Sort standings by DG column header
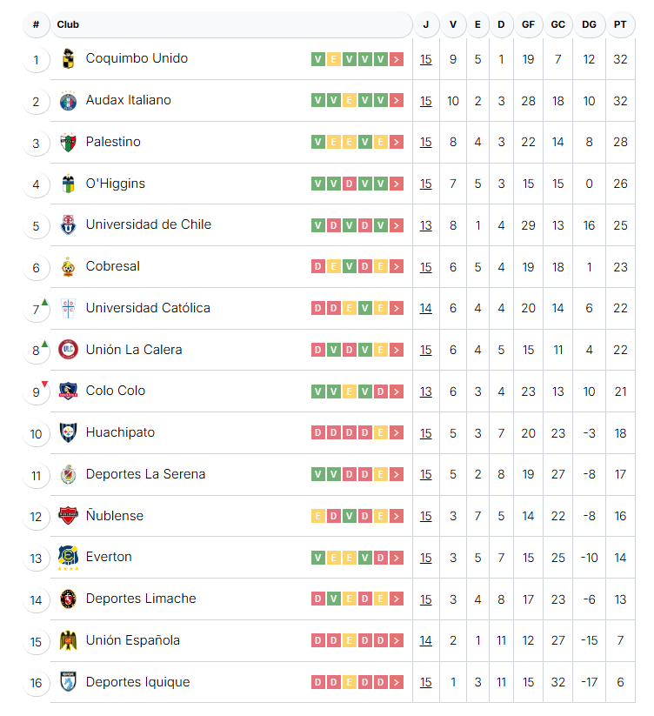This screenshot has height=716, width=654. click(589, 24)
